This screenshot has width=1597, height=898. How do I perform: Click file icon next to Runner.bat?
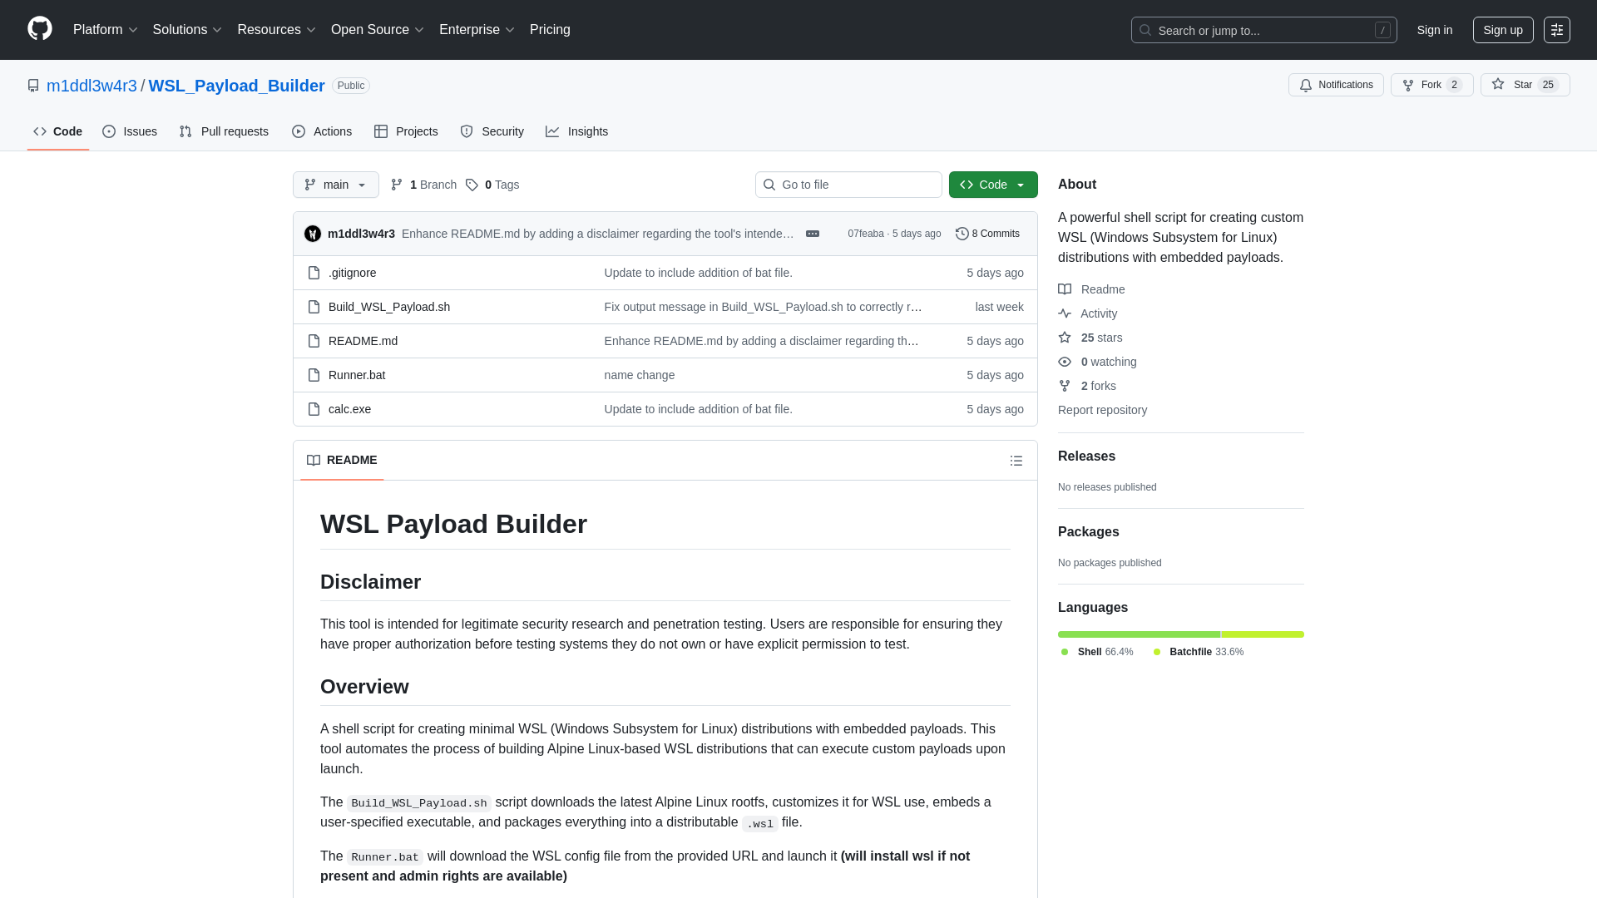(314, 375)
